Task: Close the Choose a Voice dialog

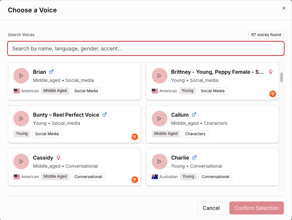Action: point(284,8)
